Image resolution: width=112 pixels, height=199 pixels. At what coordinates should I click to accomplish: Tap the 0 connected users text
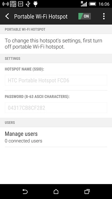coord(24,141)
